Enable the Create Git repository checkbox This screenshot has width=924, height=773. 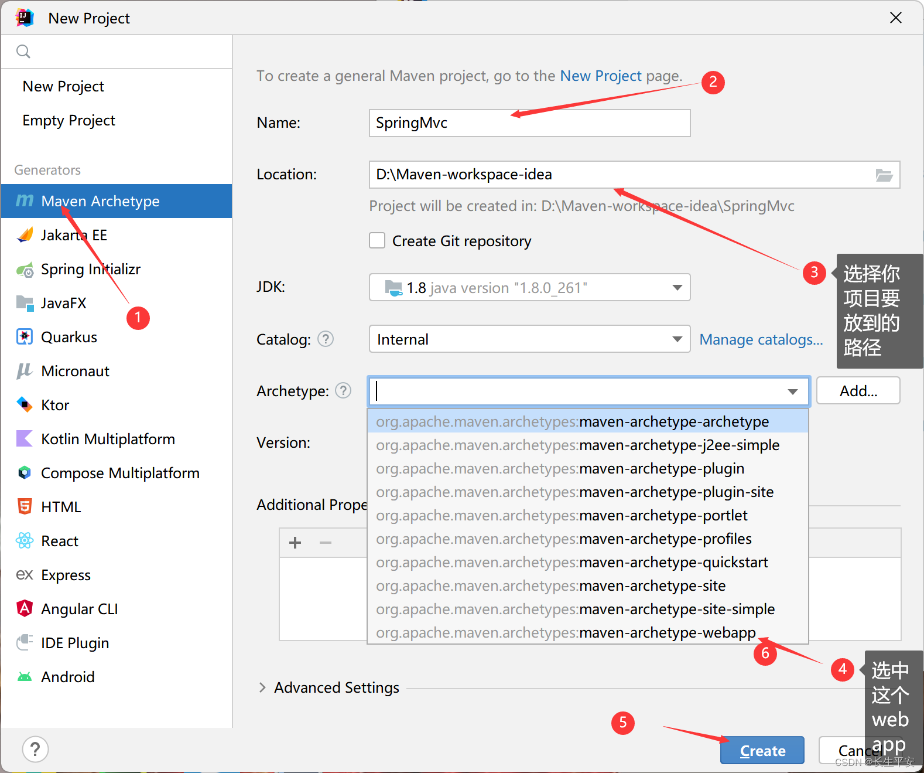tap(377, 240)
